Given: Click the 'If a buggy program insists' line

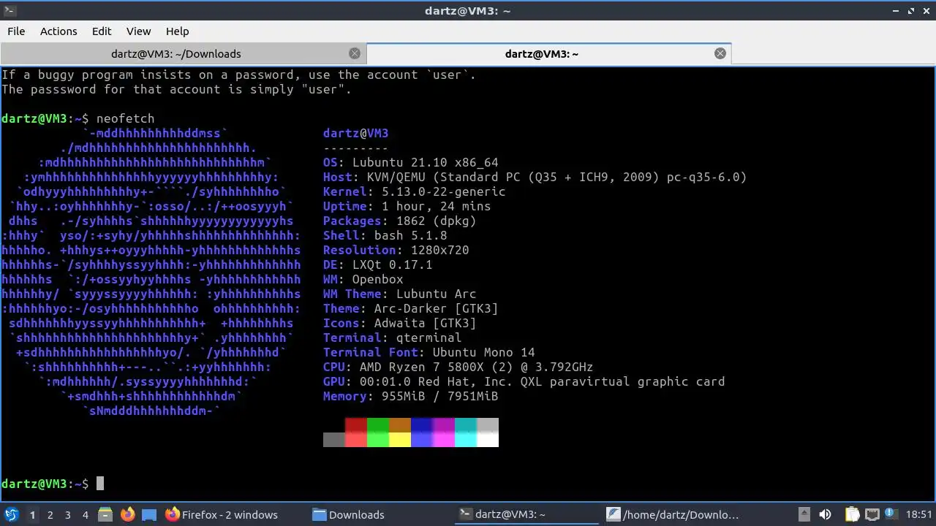Looking at the screenshot, I should [238, 75].
